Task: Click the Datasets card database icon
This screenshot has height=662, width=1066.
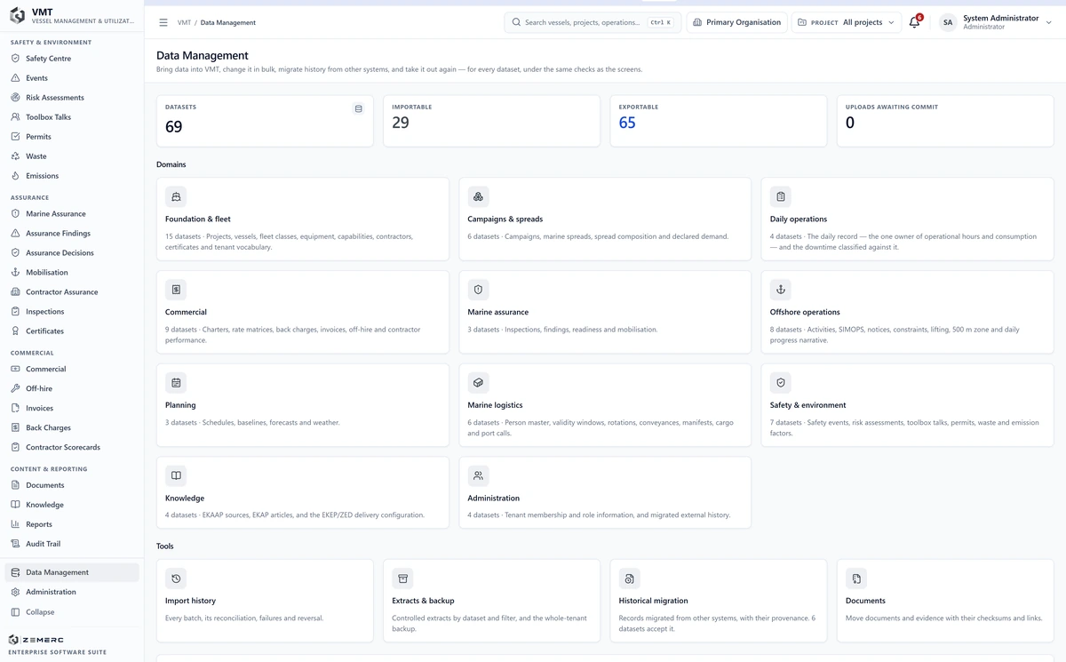Action: 359,108
